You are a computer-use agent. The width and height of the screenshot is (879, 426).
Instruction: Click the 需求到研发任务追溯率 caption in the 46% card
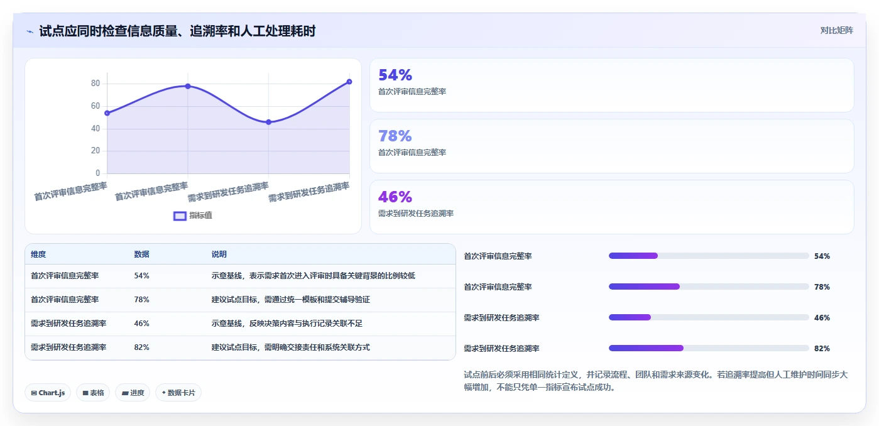(416, 214)
